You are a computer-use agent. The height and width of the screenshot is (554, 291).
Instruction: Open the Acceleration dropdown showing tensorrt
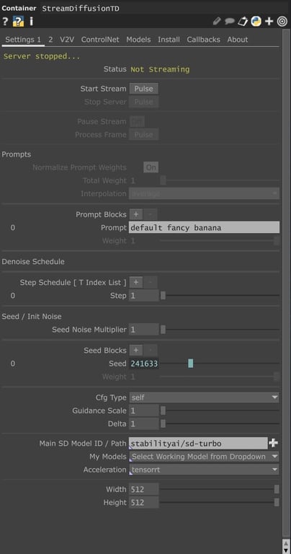tap(204, 470)
